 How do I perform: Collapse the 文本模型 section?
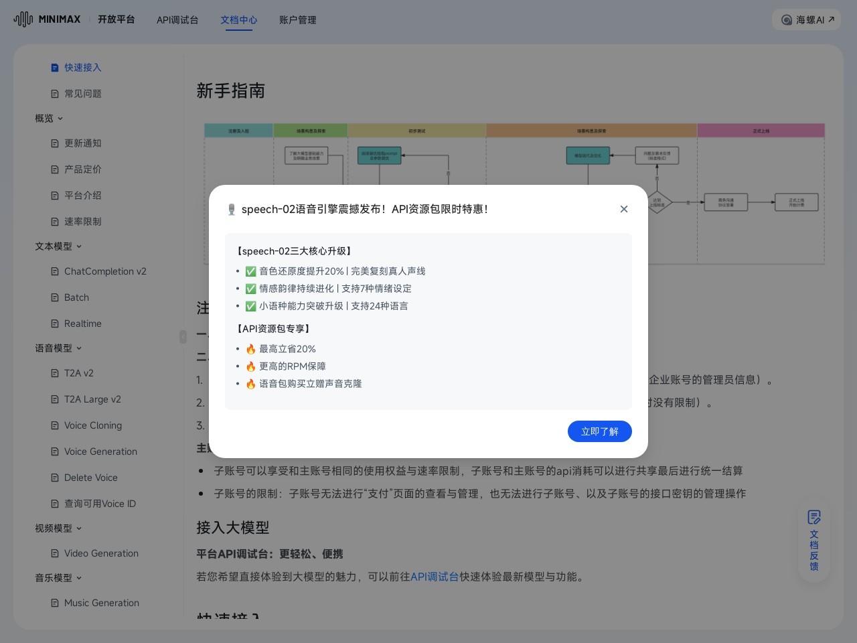pos(79,246)
